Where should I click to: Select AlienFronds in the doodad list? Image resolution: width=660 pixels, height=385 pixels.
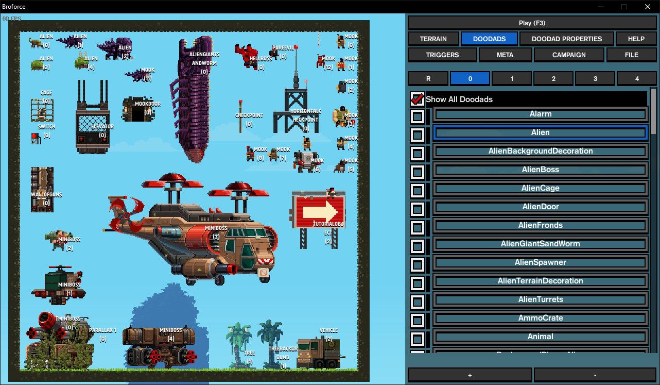click(540, 225)
